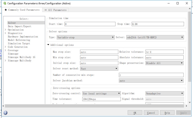Viewport: 193px width, 118px height.
Task: Switch to All Parameters tab
Action: (x=56, y=10)
